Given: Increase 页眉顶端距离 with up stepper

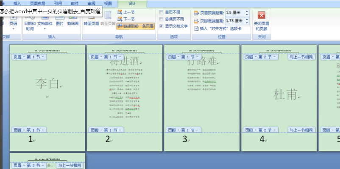Looking at the screenshot, I should [247, 11].
